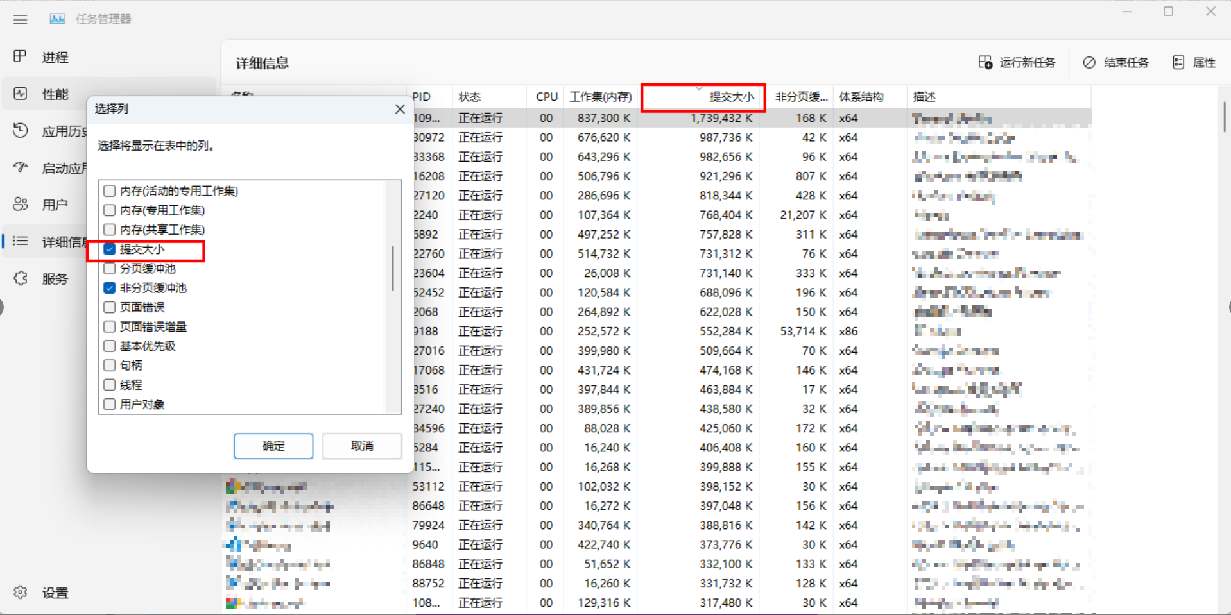Open 服务 (Services) puzzle icon

click(x=21, y=279)
